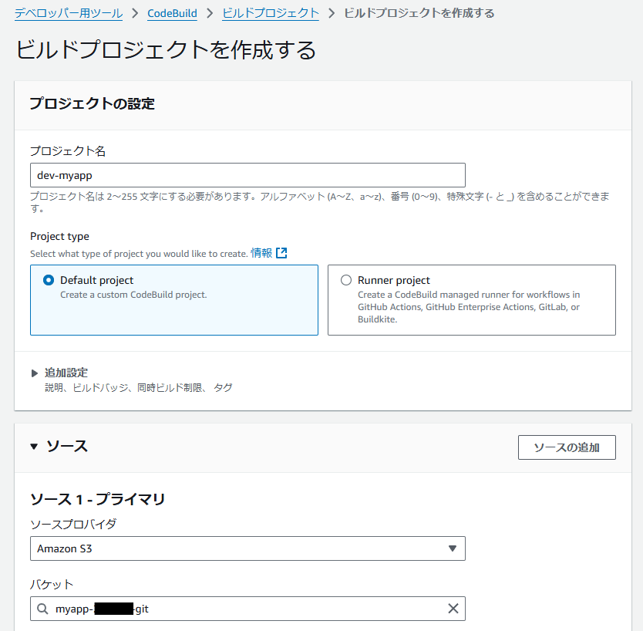643x631 pixels.
Task: Click the プロジェクト名 input field
Action: (247, 175)
